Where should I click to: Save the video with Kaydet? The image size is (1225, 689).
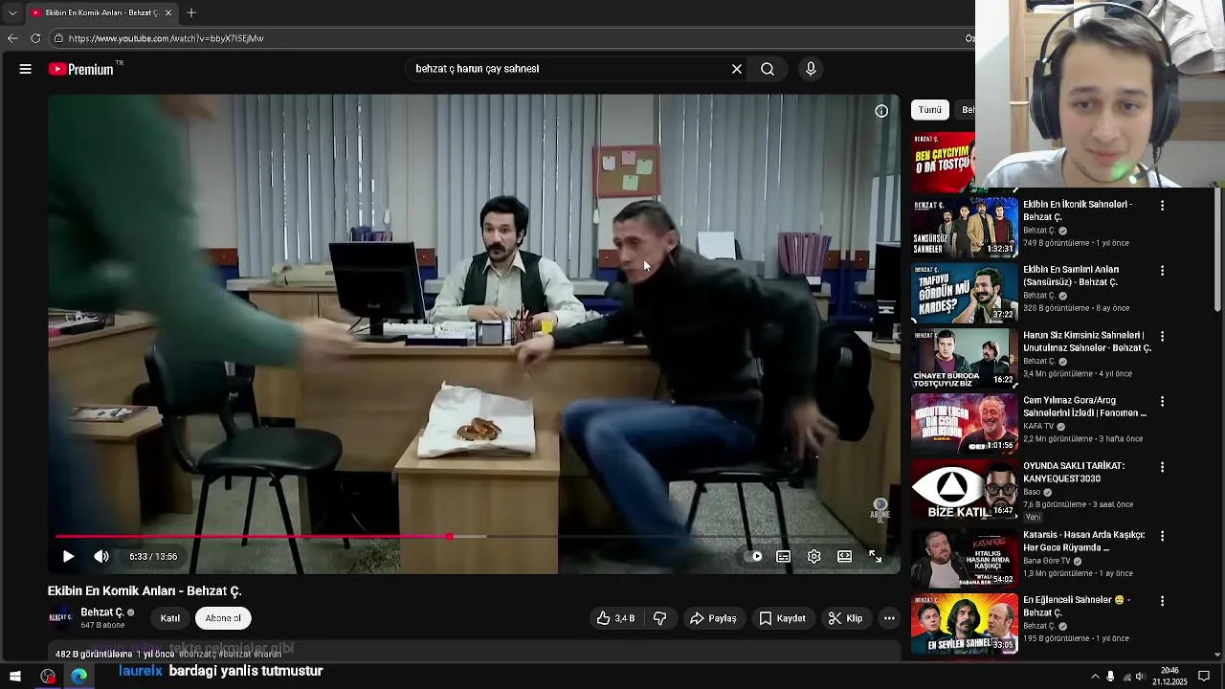coord(783,618)
